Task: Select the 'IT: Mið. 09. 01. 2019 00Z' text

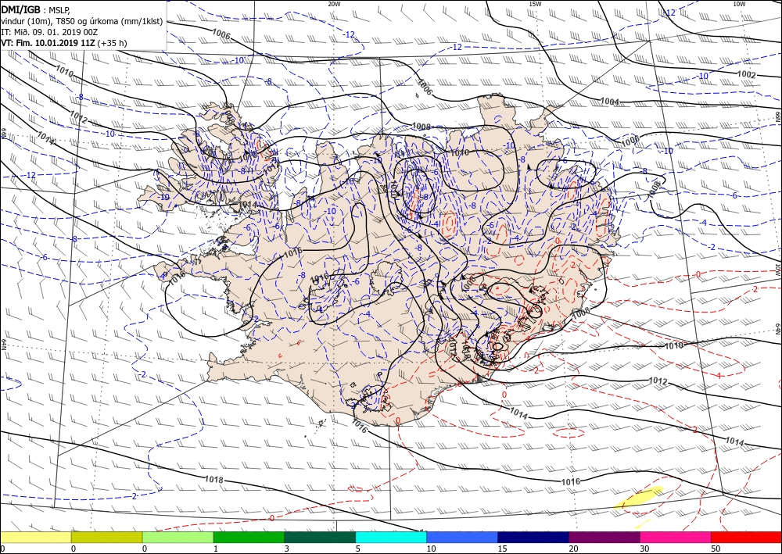Action: [48, 32]
